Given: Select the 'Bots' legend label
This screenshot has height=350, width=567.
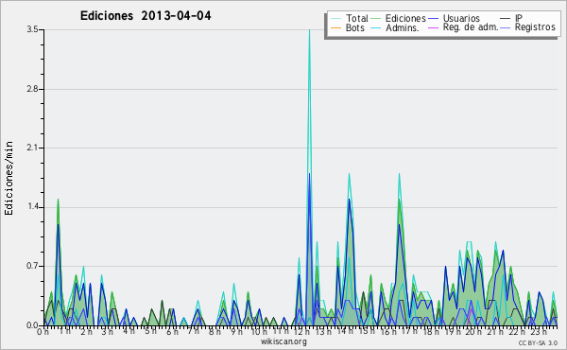Looking at the screenshot, I should tap(355, 27).
